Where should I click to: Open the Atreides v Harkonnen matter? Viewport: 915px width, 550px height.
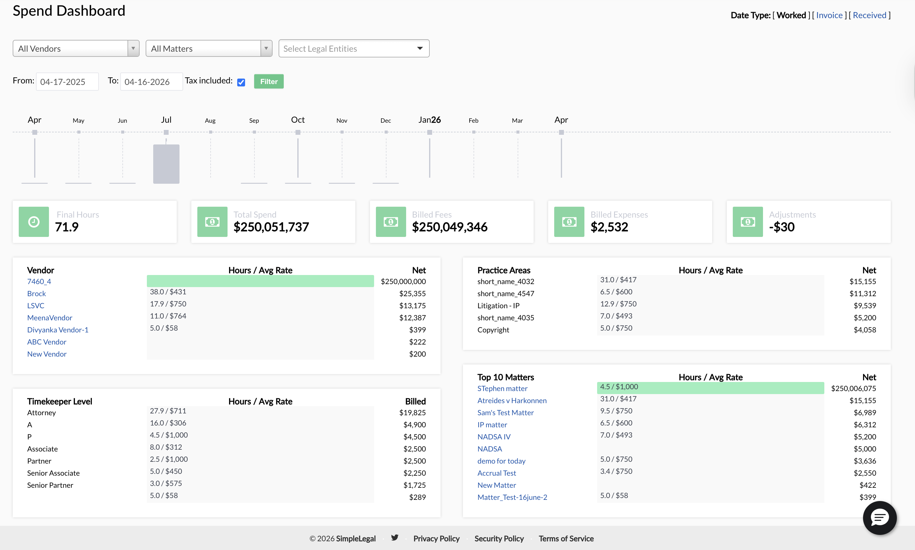click(x=512, y=400)
